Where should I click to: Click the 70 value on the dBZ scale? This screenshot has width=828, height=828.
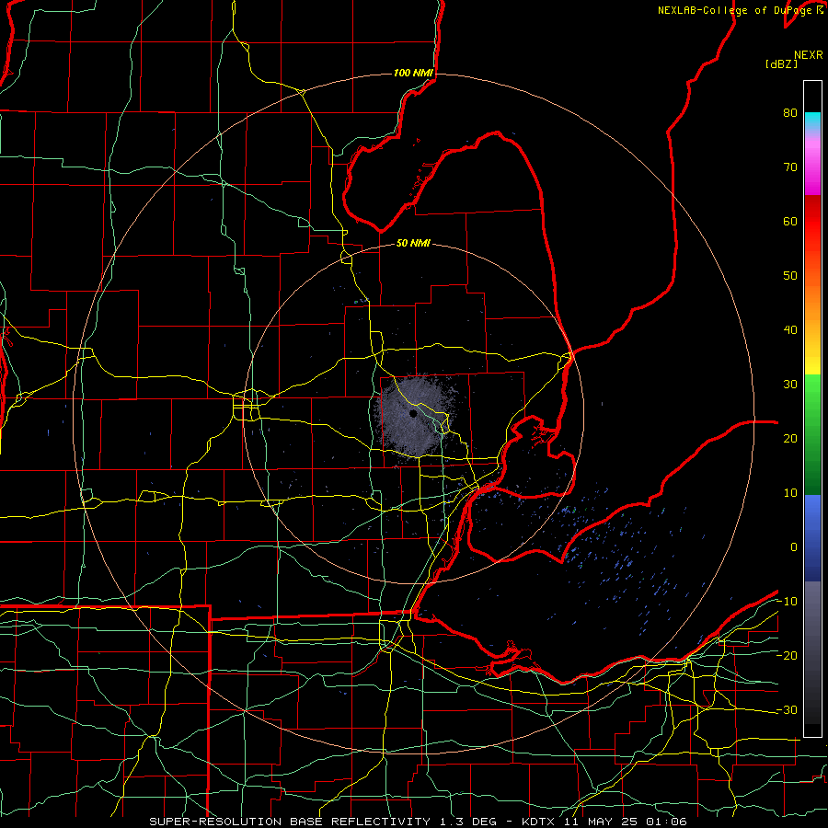pos(790,167)
